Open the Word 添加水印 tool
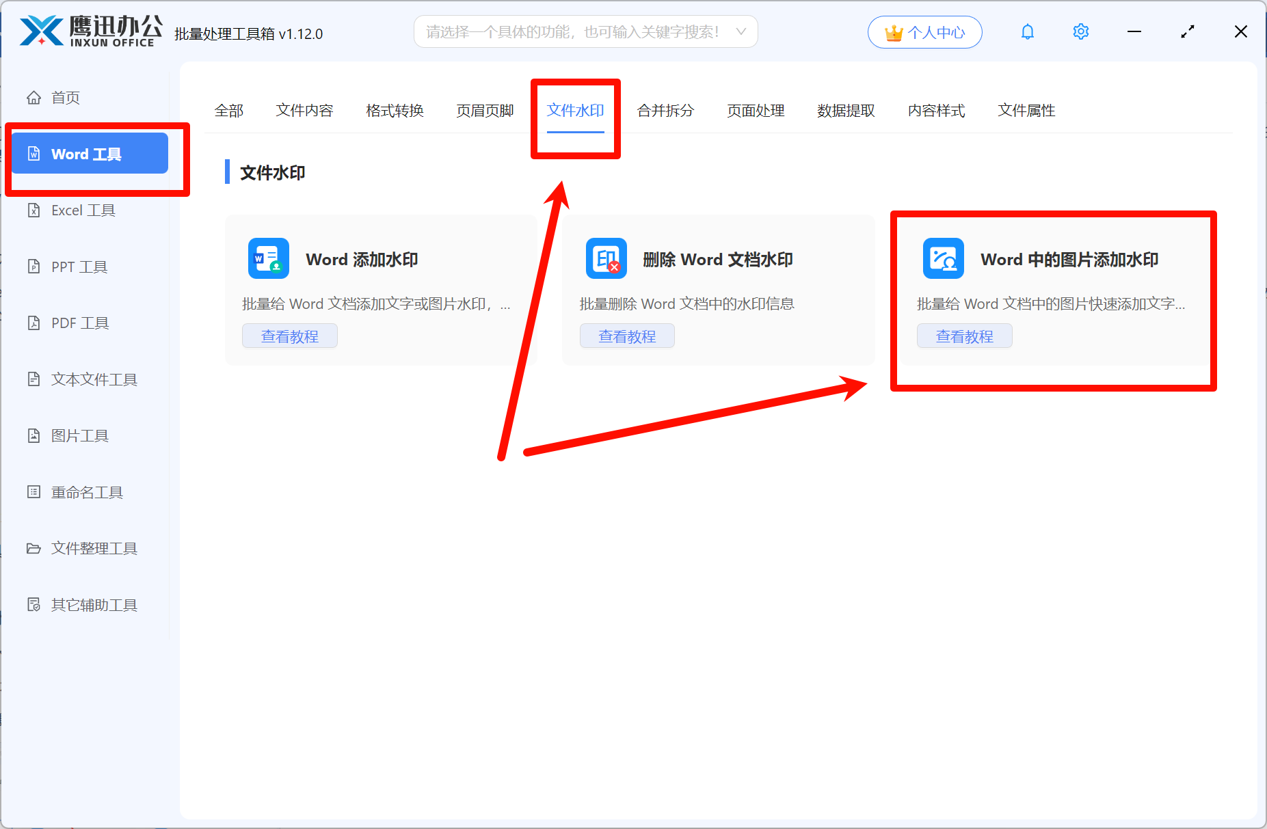1267x829 pixels. point(362,259)
